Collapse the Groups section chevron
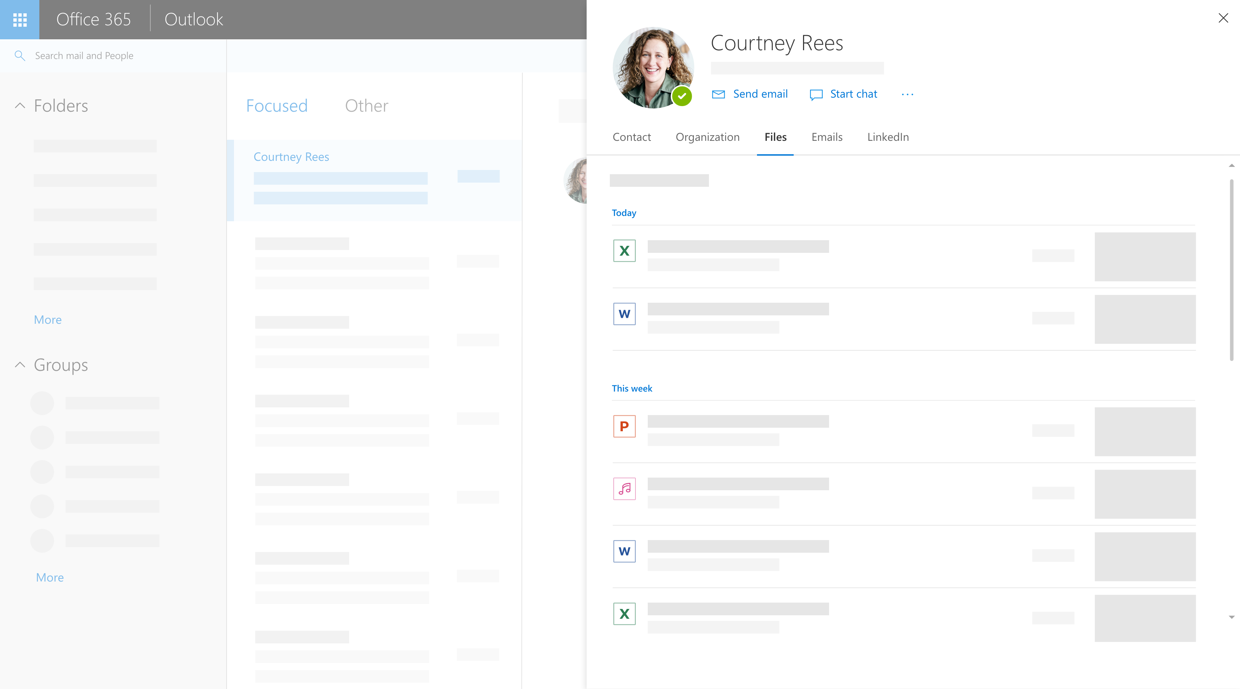This screenshot has height=689, width=1240. 20,365
